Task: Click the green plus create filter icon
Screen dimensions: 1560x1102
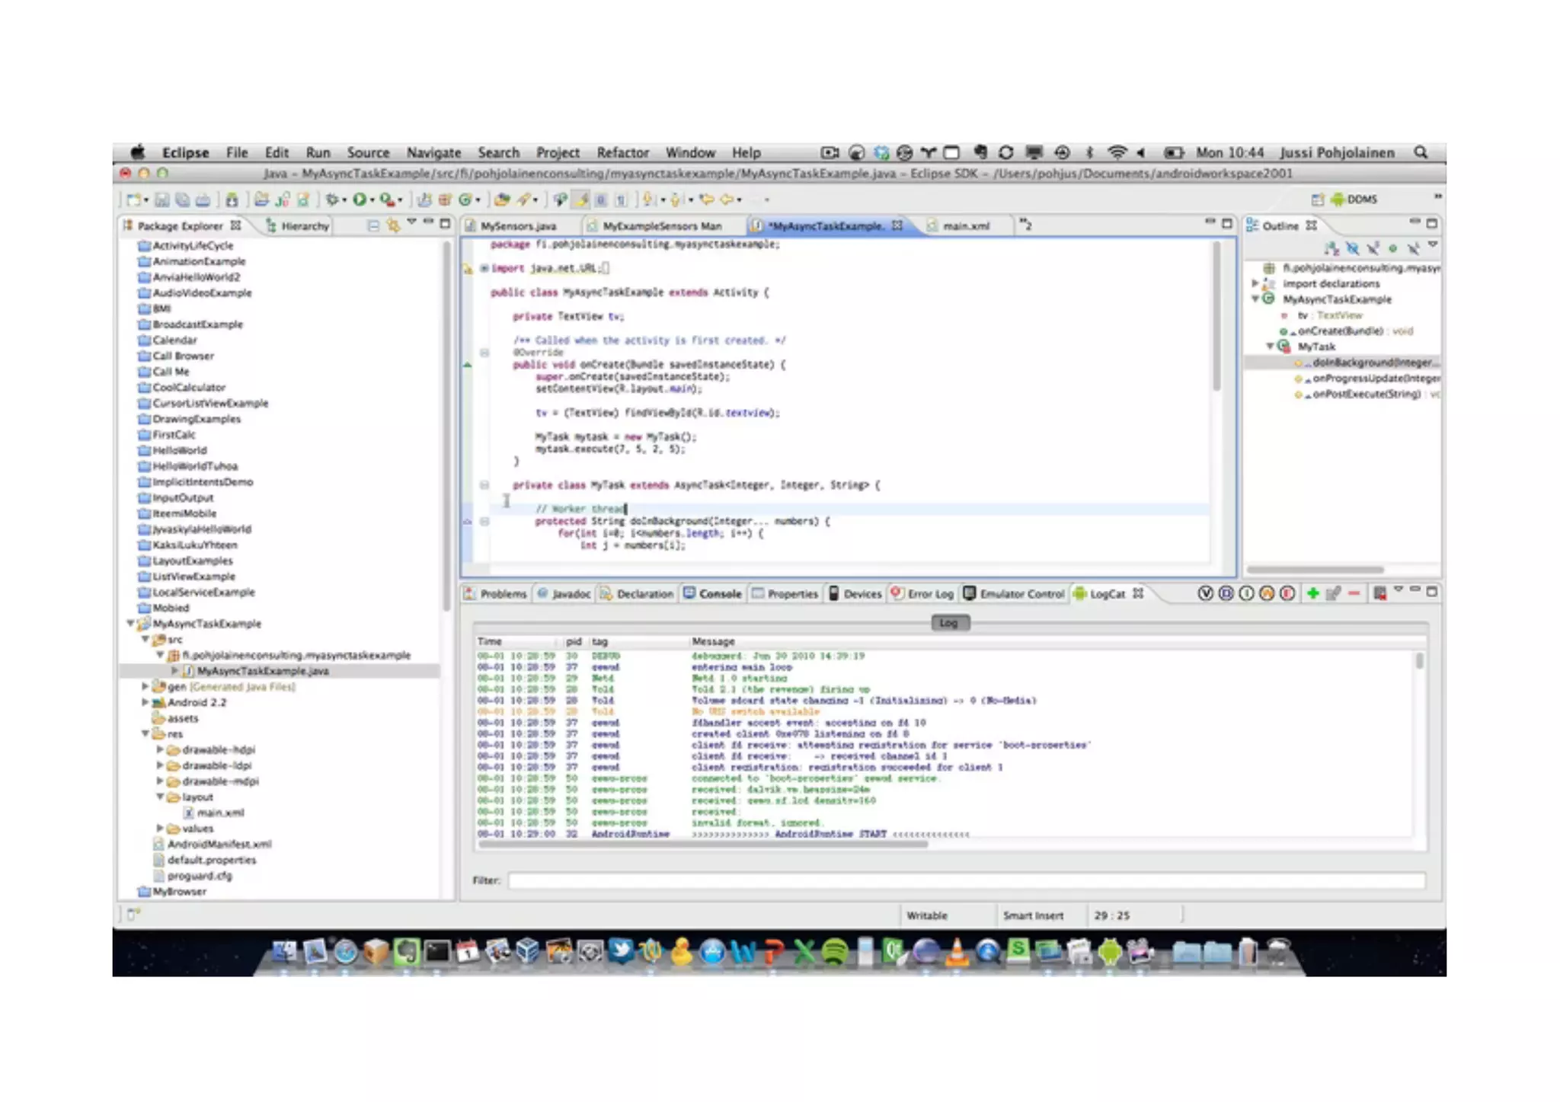Action: [1312, 593]
